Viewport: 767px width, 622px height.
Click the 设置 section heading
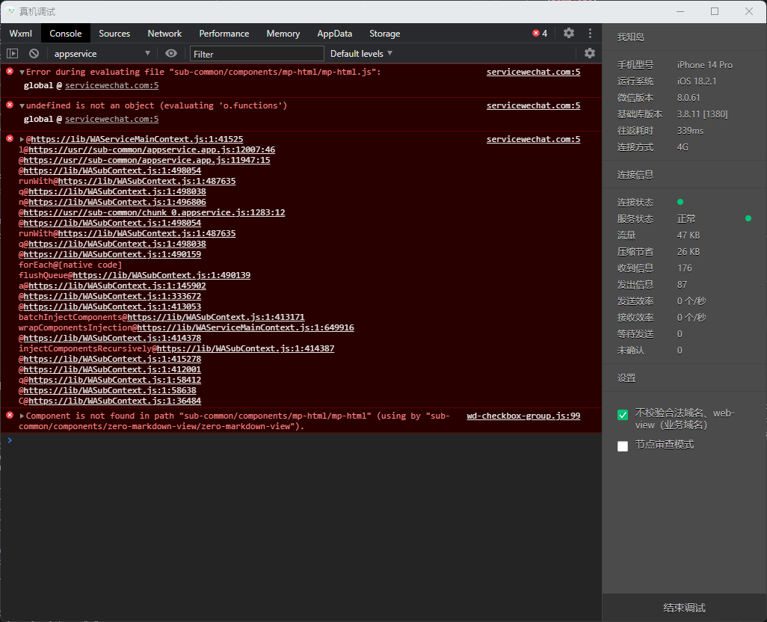[626, 378]
